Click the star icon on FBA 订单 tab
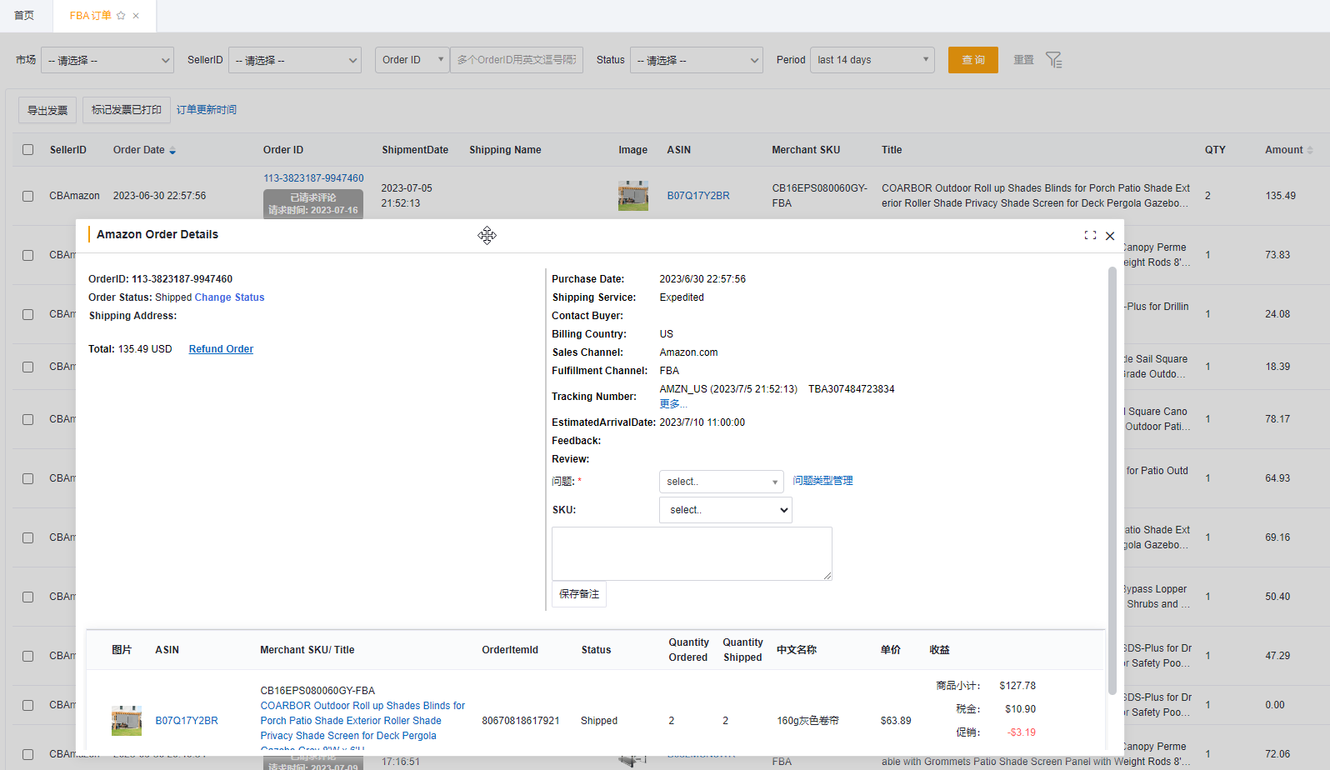Viewport: 1330px width, 770px height. point(121,16)
